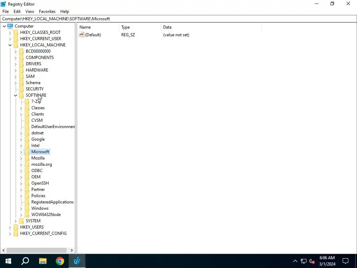Click the tree horizontal scrollbar thumb
The height and width of the screenshot is (268, 357).
click(36, 250)
